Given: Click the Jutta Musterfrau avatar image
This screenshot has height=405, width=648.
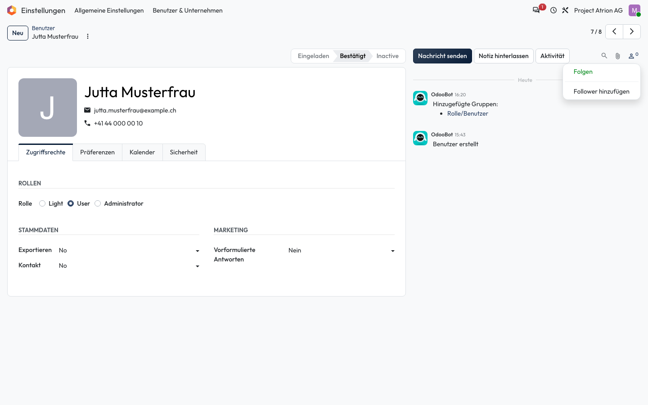Looking at the screenshot, I should (48, 108).
